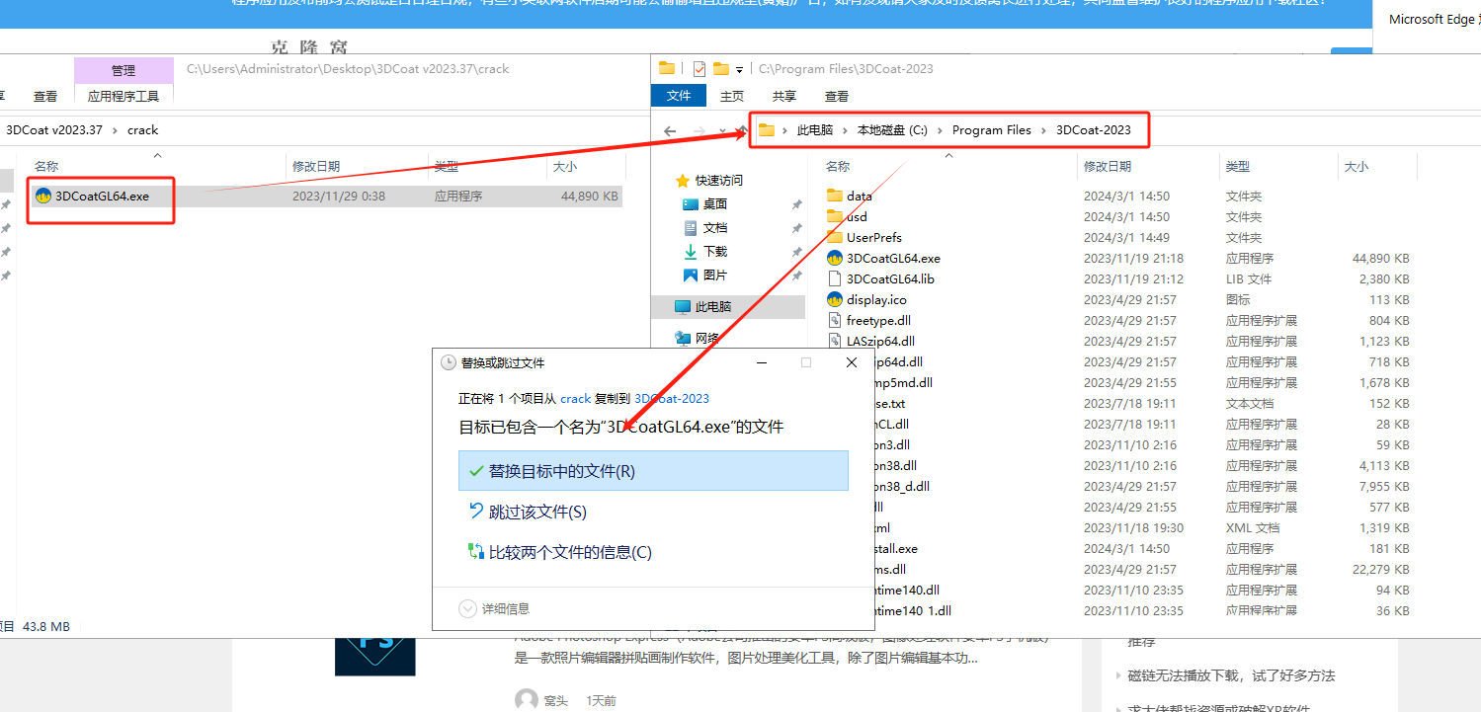
Task: Expand the chevron after 此电脑 breadcrumb
Action: click(845, 130)
